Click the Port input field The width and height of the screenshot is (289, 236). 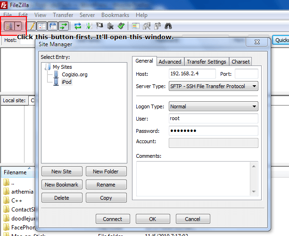(x=247, y=74)
